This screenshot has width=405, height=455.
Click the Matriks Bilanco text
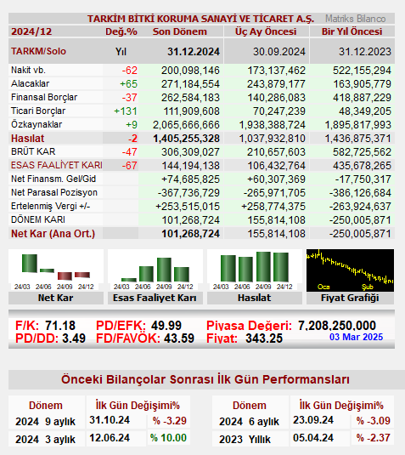(x=355, y=19)
